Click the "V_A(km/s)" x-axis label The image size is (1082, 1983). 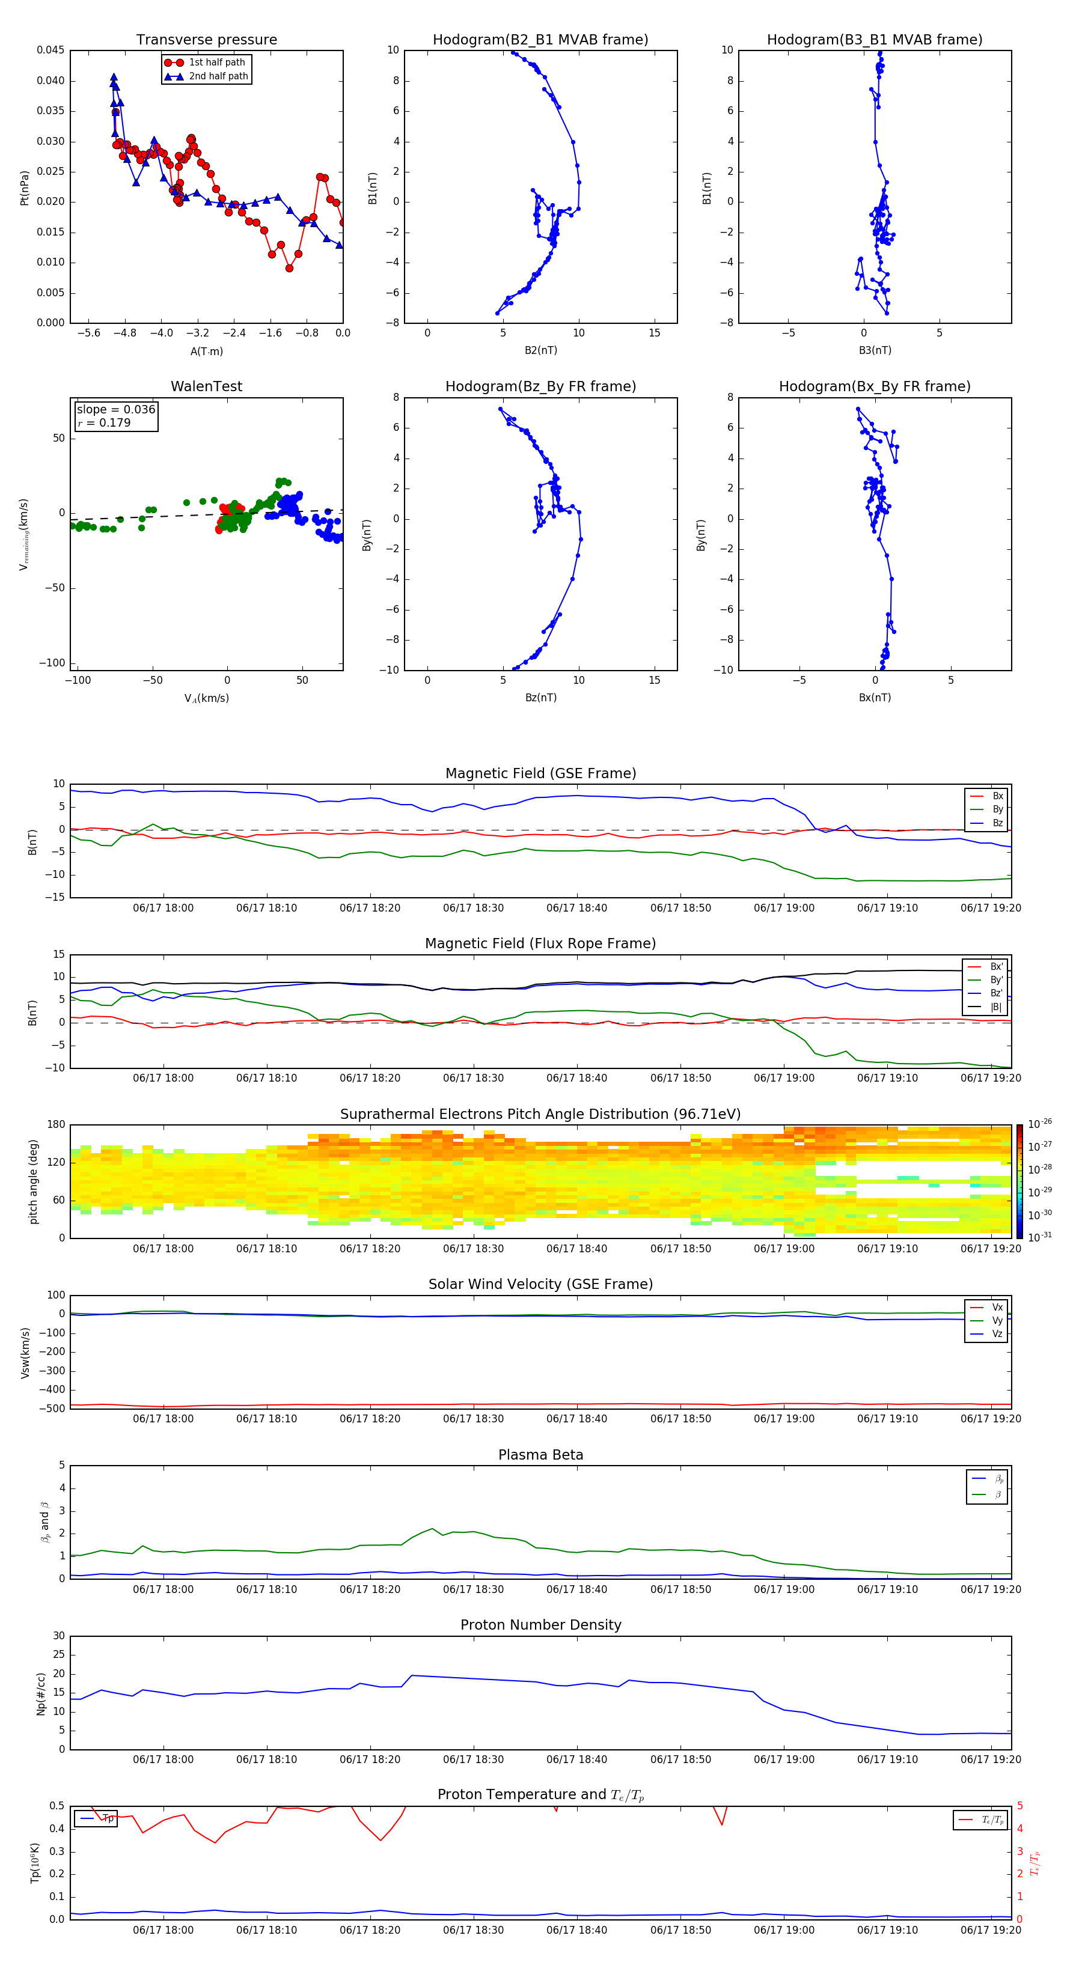tap(206, 698)
